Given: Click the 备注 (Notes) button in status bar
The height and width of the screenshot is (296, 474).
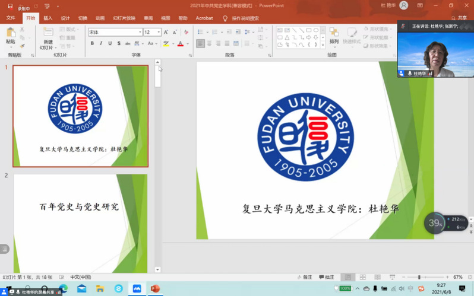Looking at the screenshot, I should pos(304,277).
